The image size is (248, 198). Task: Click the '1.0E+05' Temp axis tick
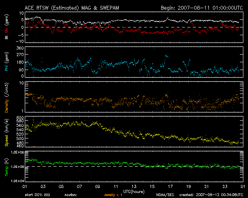click(x=17, y=167)
